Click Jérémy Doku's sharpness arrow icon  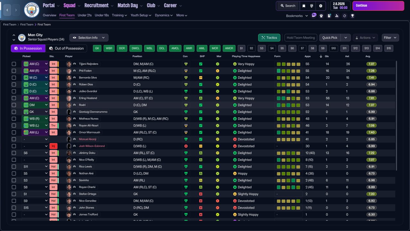[201, 153]
